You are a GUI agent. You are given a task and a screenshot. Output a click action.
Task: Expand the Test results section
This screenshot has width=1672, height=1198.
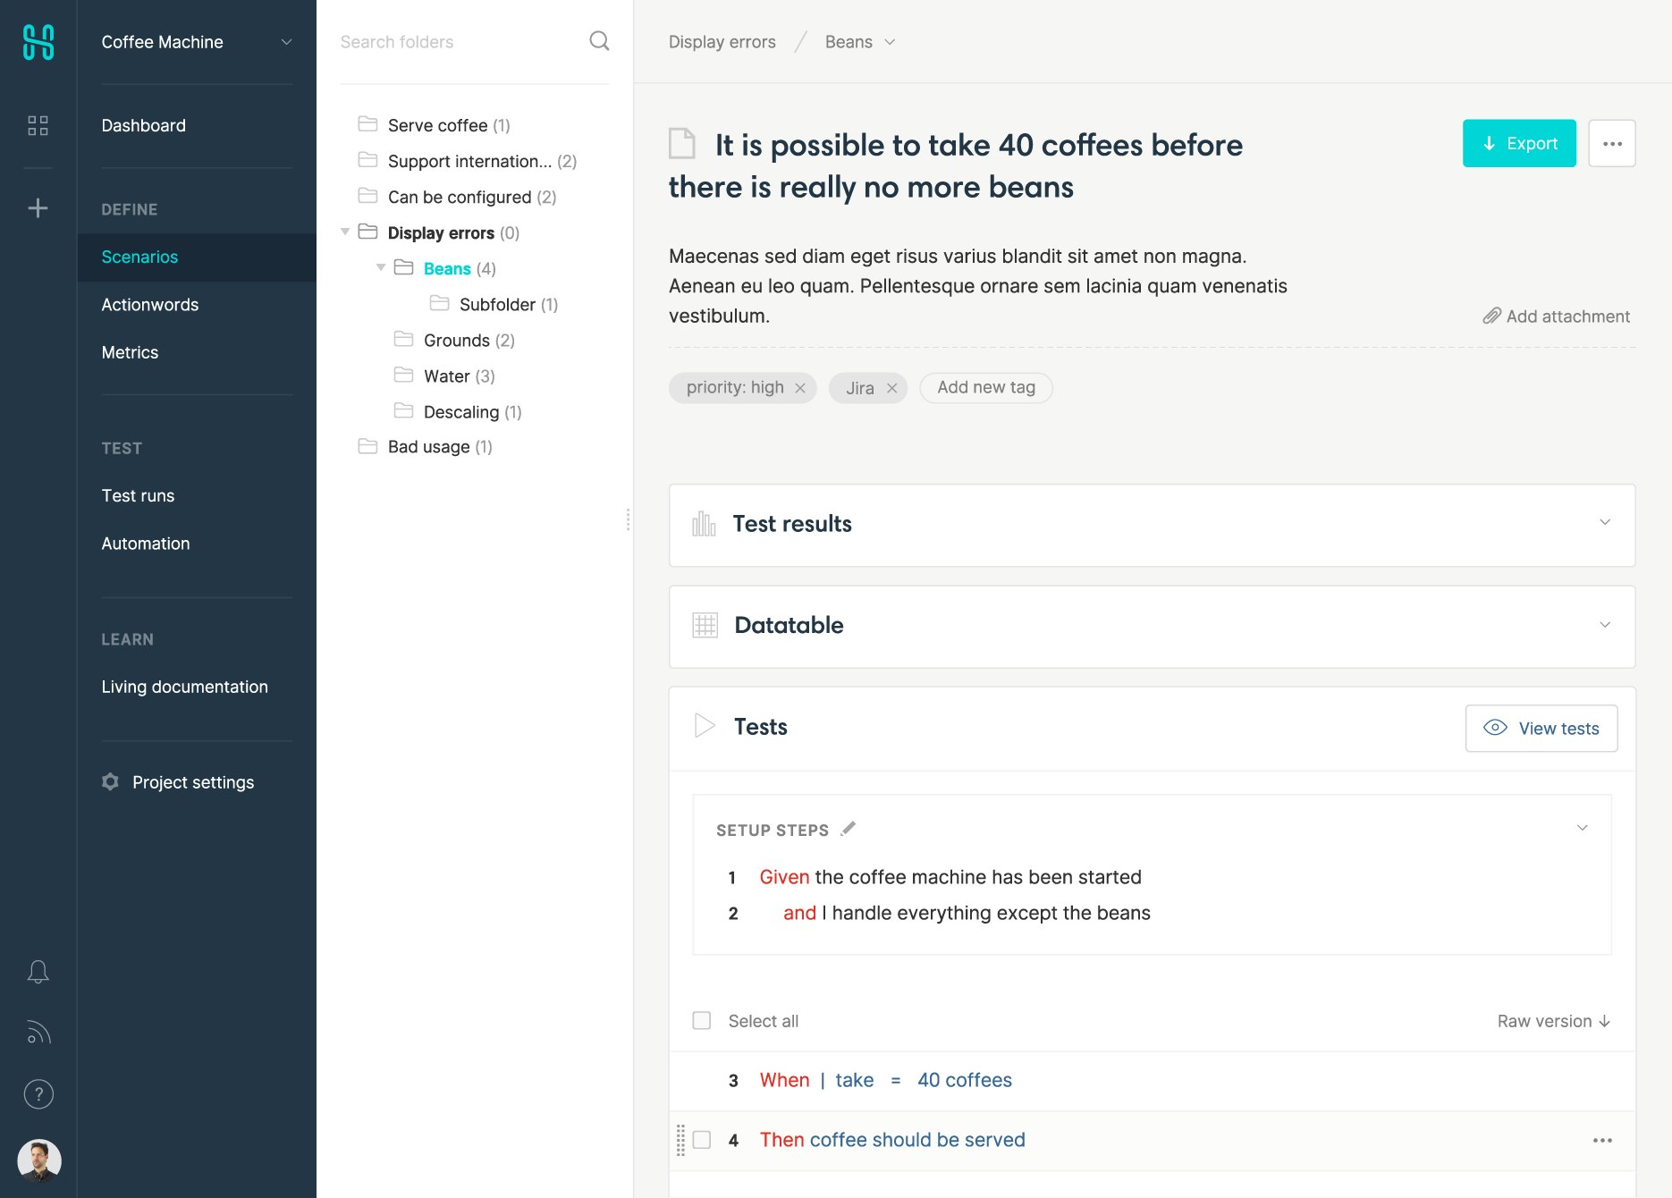[1605, 523]
